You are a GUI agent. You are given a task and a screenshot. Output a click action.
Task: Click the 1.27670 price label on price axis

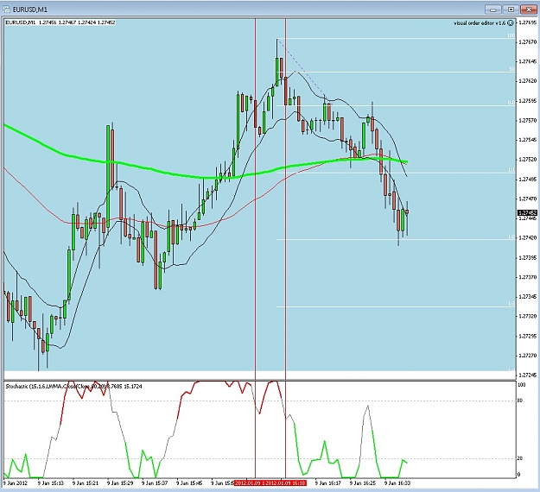click(527, 42)
